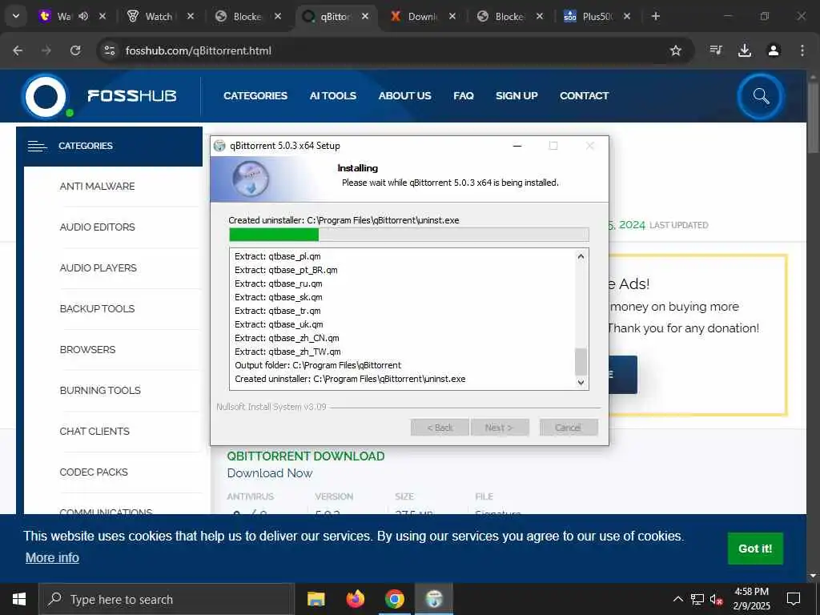Screen dimensions: 820x615
Task: Click the qBittorrent installer taskbar icon
Action: point(433,599)
